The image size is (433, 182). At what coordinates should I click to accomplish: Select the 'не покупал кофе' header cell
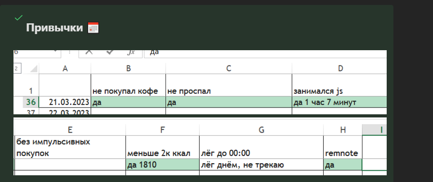click(128, 91)
